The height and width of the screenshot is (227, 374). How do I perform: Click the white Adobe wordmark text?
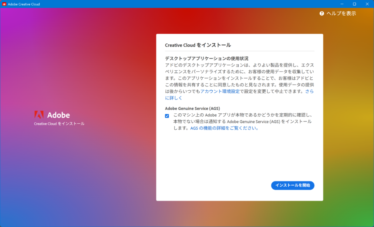coord(58,115)
